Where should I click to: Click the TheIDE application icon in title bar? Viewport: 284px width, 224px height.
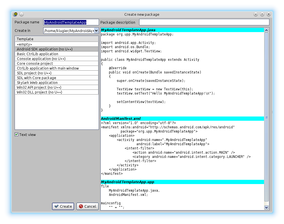click(x=15, y=14)
